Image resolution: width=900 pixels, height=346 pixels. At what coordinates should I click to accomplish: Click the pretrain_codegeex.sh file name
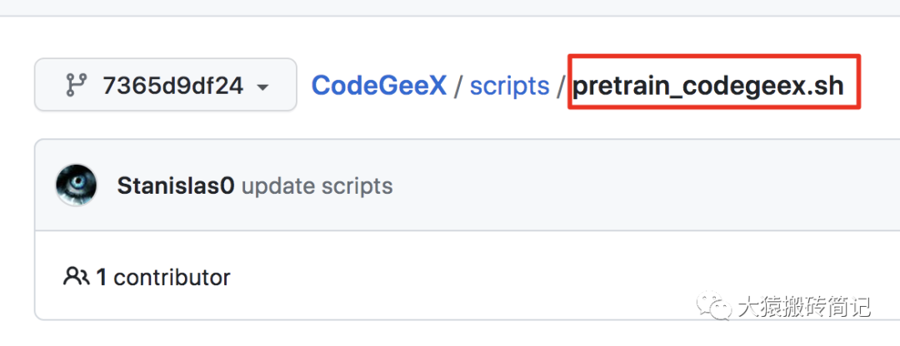708,85
